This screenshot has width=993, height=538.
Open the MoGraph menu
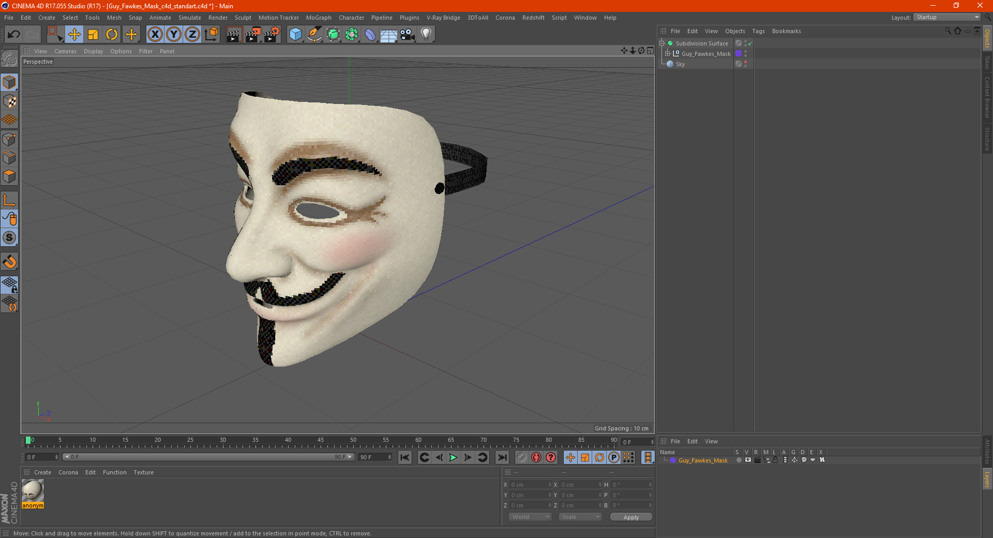(319, 18)
